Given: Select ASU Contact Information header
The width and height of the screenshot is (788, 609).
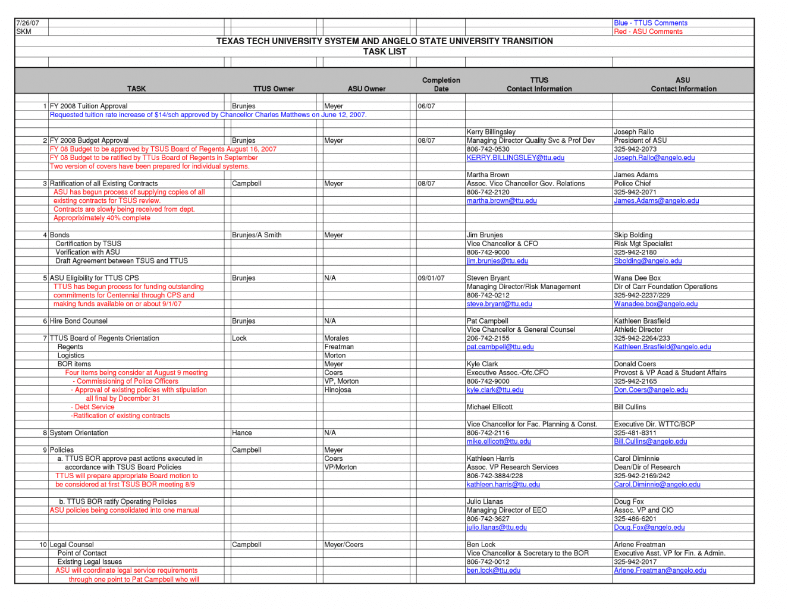Looking at the screenshot, I should (683, 84).
